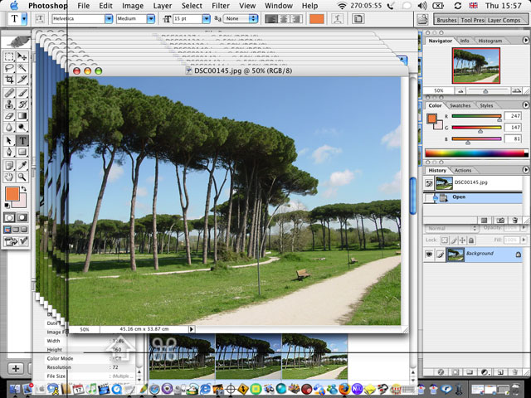Set left align text
Viewport: 531px width, 398px height.
270,18
